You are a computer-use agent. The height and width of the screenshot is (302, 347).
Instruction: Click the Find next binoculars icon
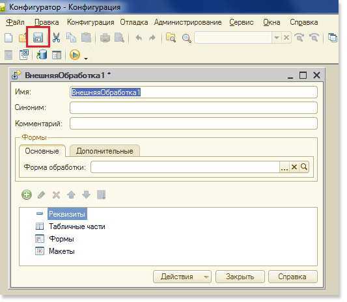[x=314, y=37]
